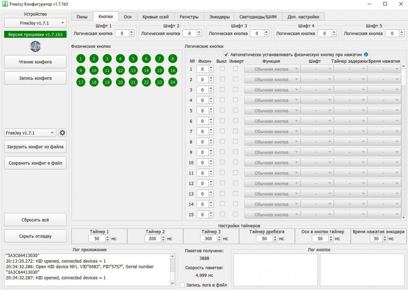Screen dimensions: 408x290
Task: Switch to the Оси tab
Action: 127,17
